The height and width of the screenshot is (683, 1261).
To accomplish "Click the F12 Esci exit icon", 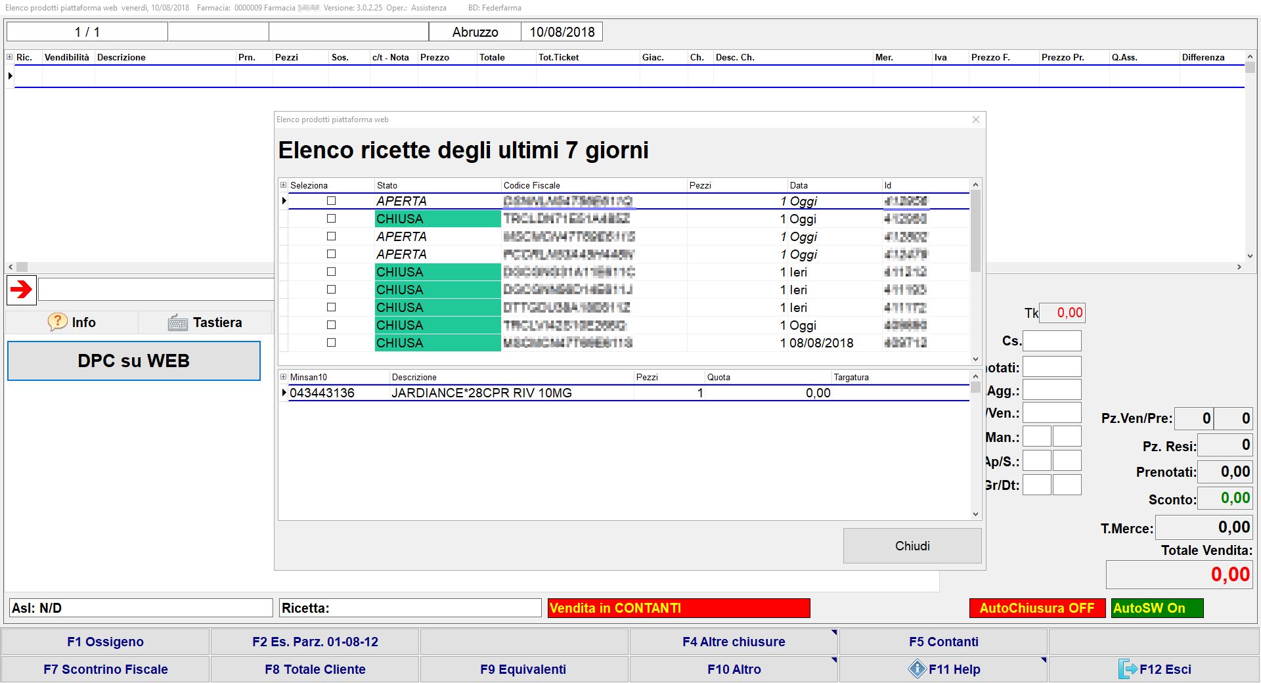I will pos(1127,669).
